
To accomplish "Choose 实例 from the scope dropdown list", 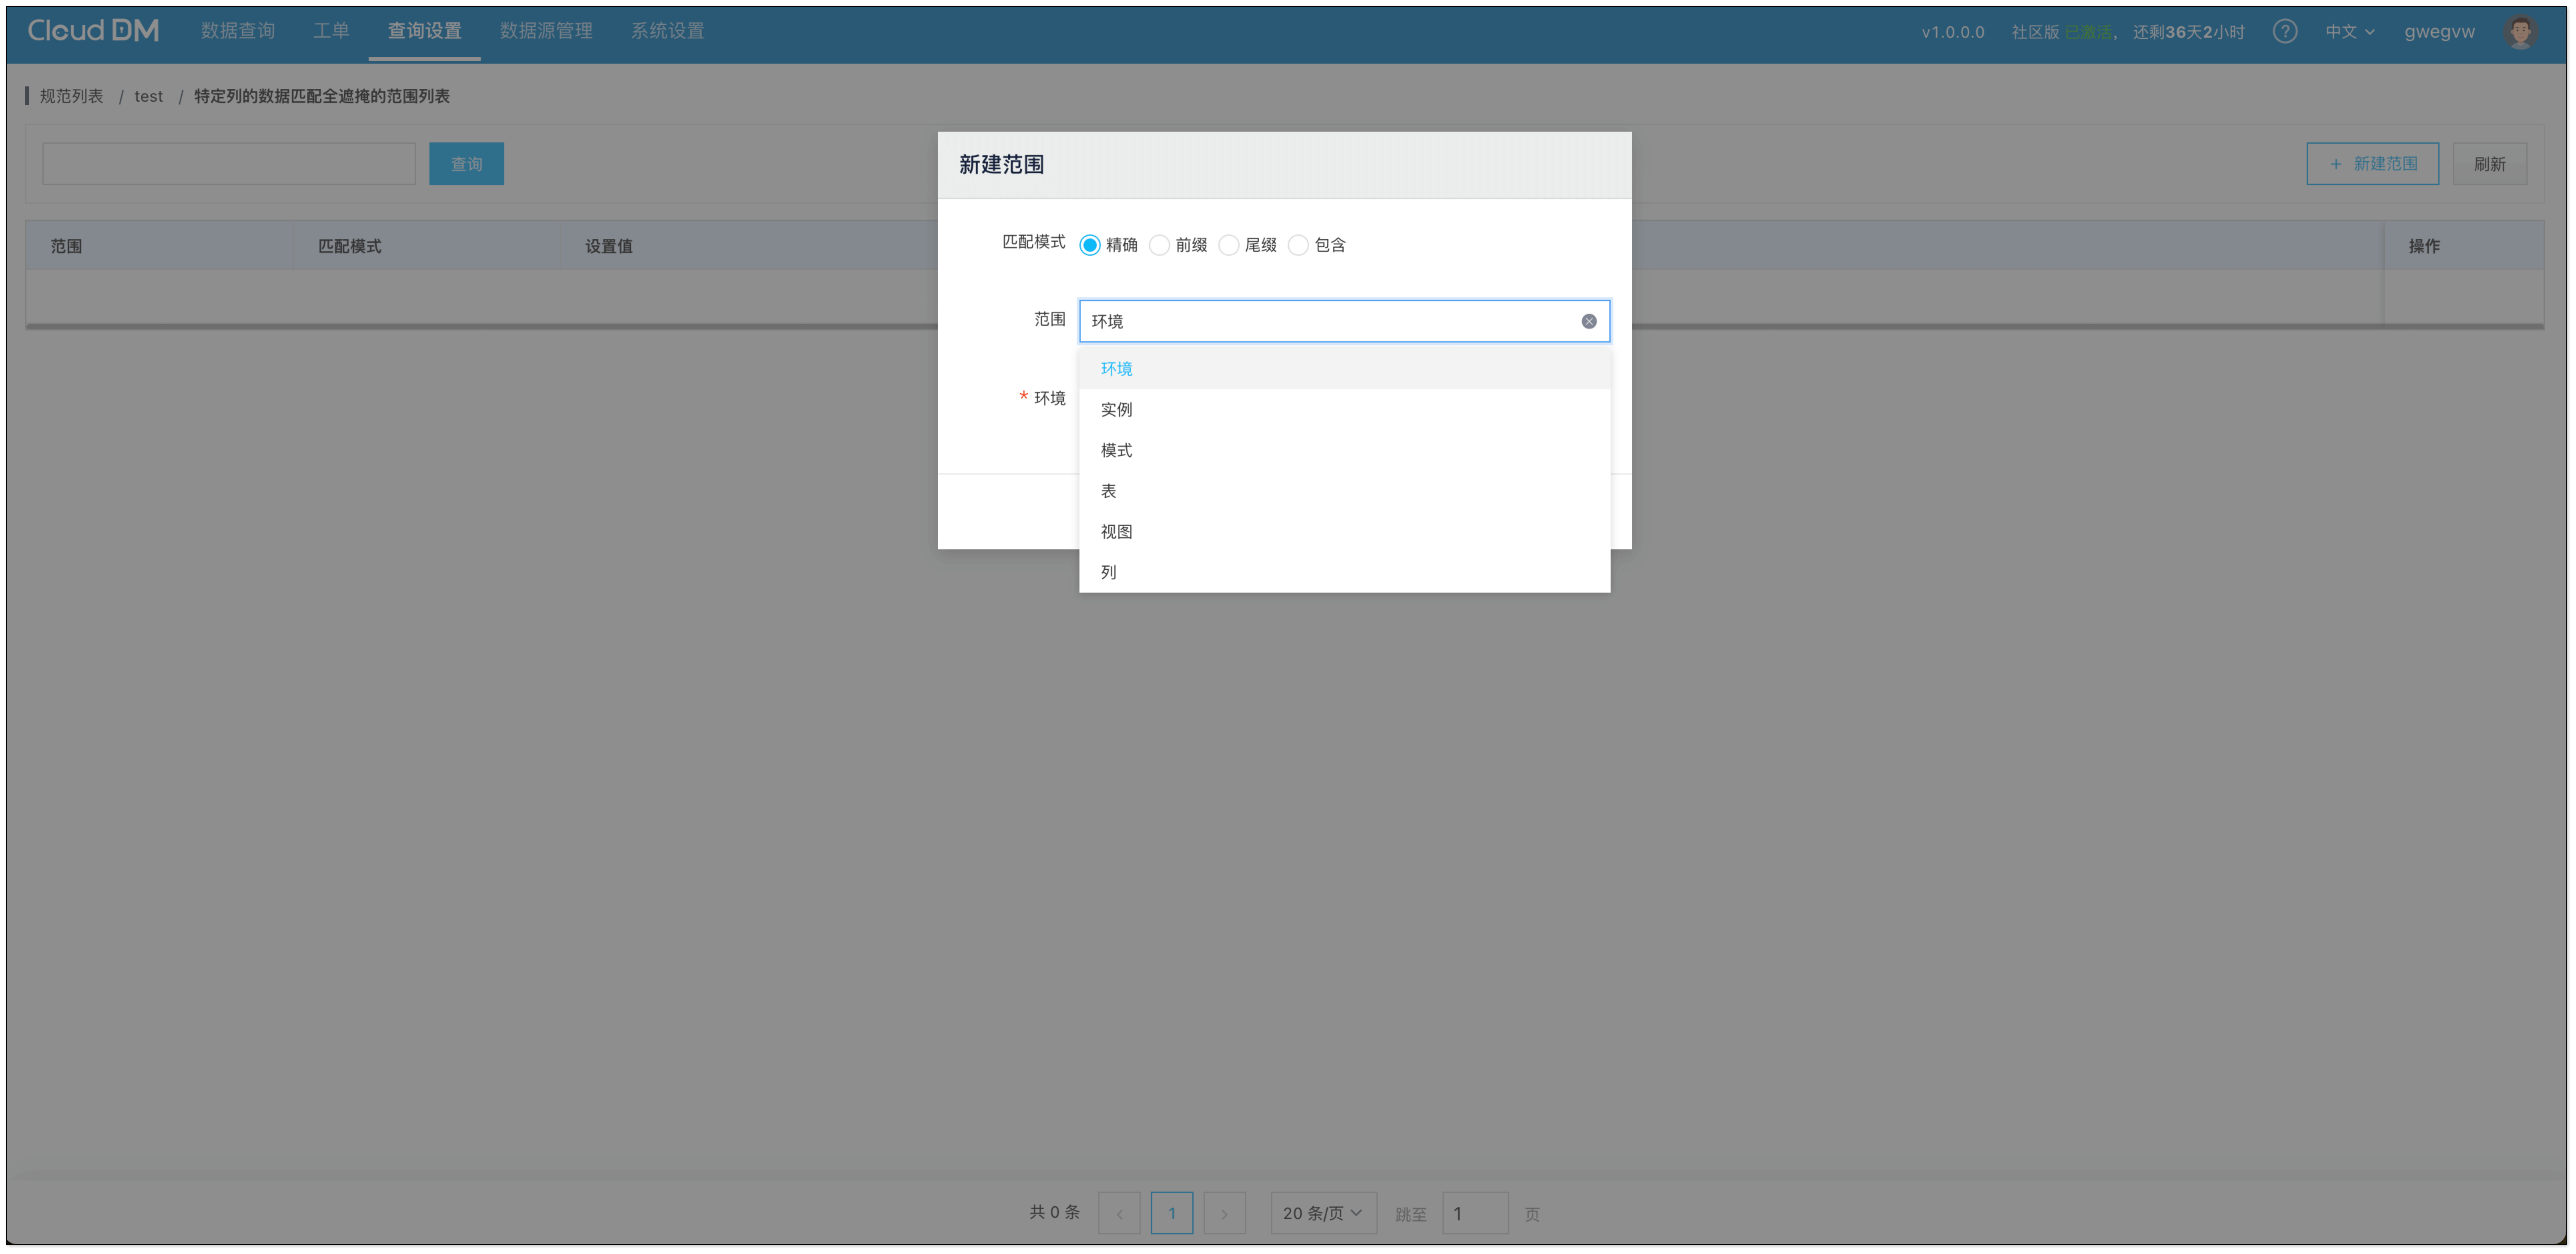I will (x=1117, y=410).
